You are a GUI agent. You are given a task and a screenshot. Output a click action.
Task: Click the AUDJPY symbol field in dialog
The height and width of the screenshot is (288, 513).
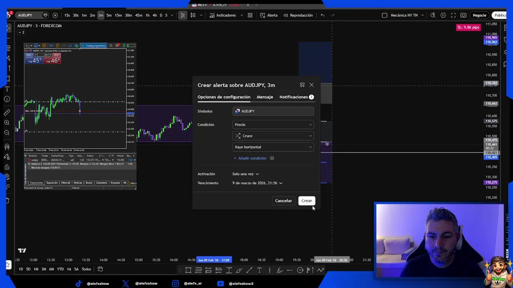tap(273, 111)
